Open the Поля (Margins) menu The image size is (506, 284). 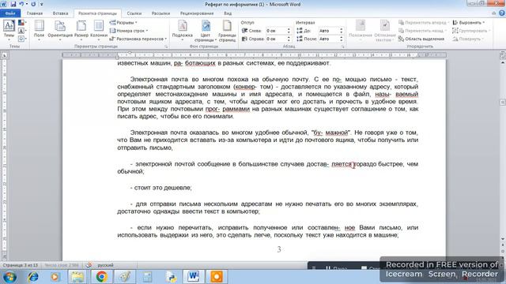coord(39,30)
